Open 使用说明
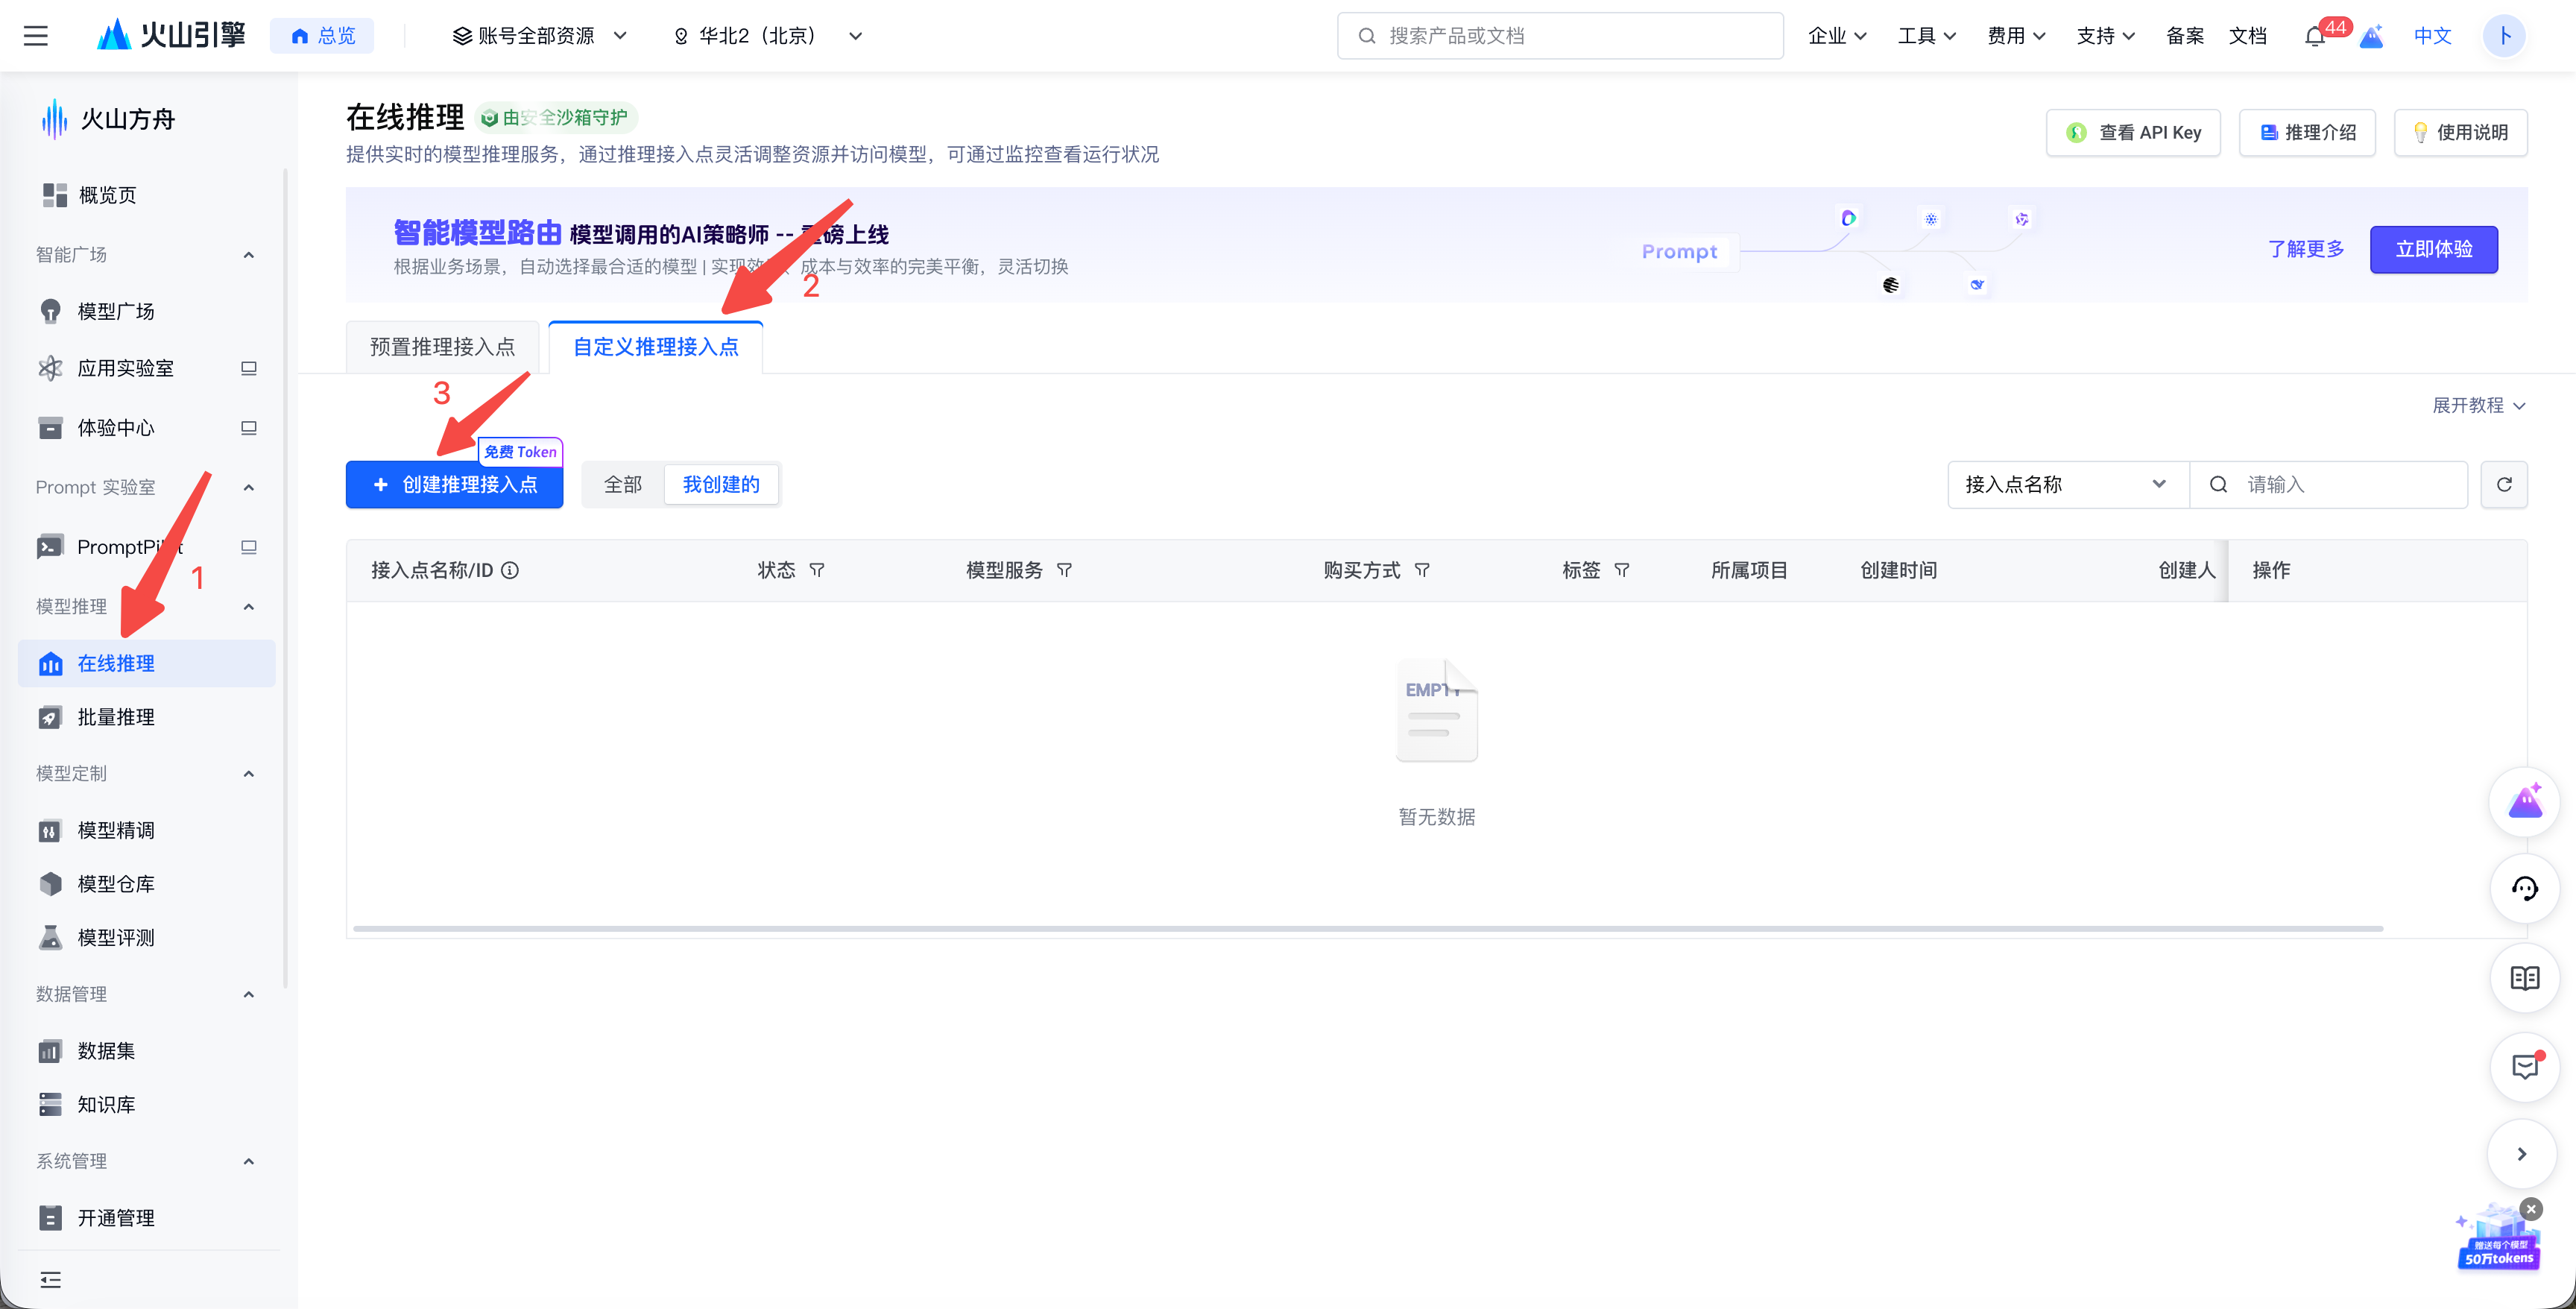This screenshot has width=2576, height=1309. click(x=2460, y=133)
